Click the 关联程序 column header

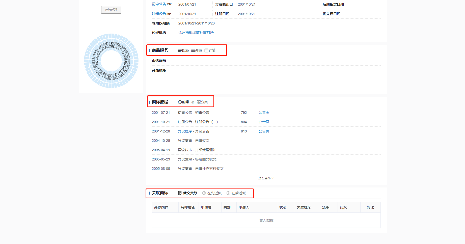(x=304, y=207)
